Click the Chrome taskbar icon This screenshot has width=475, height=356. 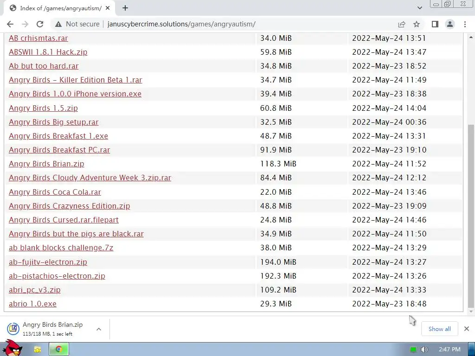[x=59, y=350]
